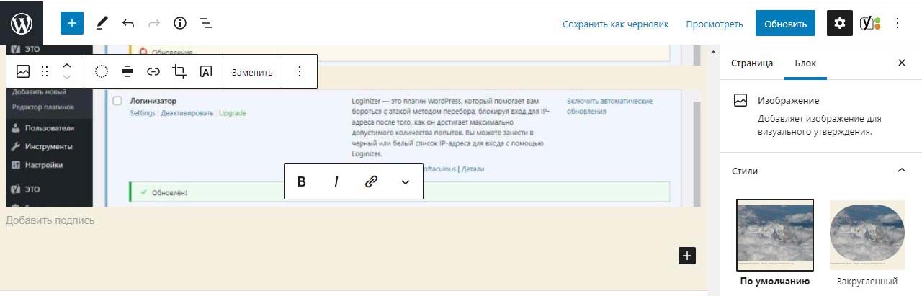Click the Сохранить как черновик link
The height and width of the screenshot is (296, 922).
coord(615,24)
